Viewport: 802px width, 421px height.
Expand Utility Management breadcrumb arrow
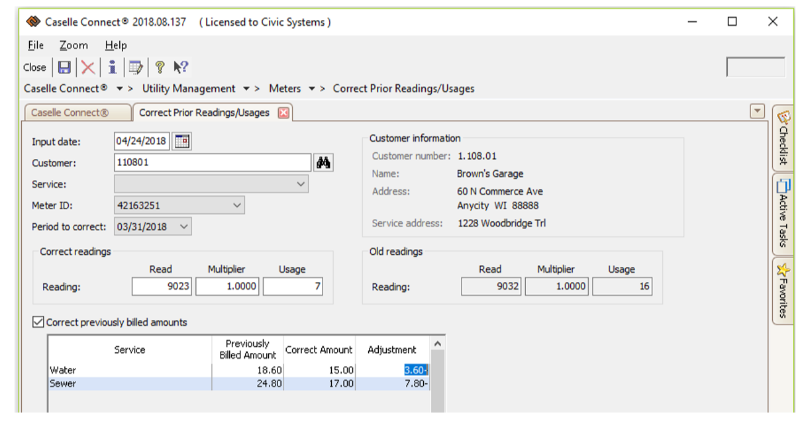[x=246, y=89]
